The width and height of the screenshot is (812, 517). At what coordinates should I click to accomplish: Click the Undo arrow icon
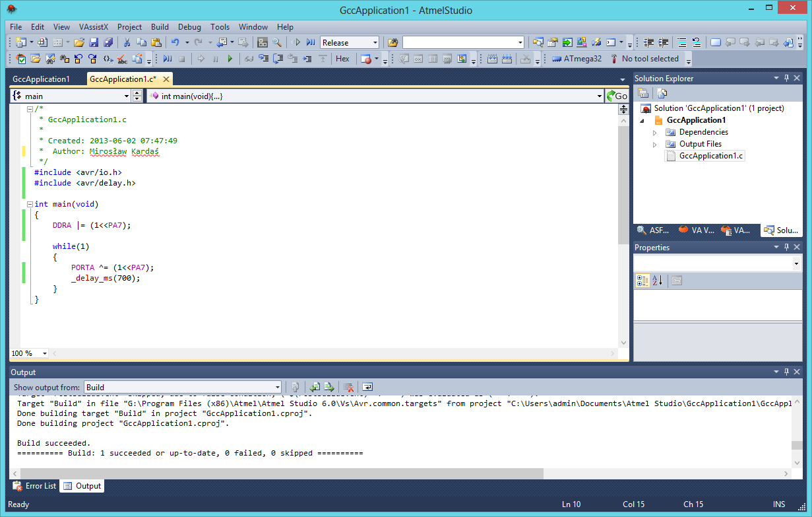tap(175, 42)
